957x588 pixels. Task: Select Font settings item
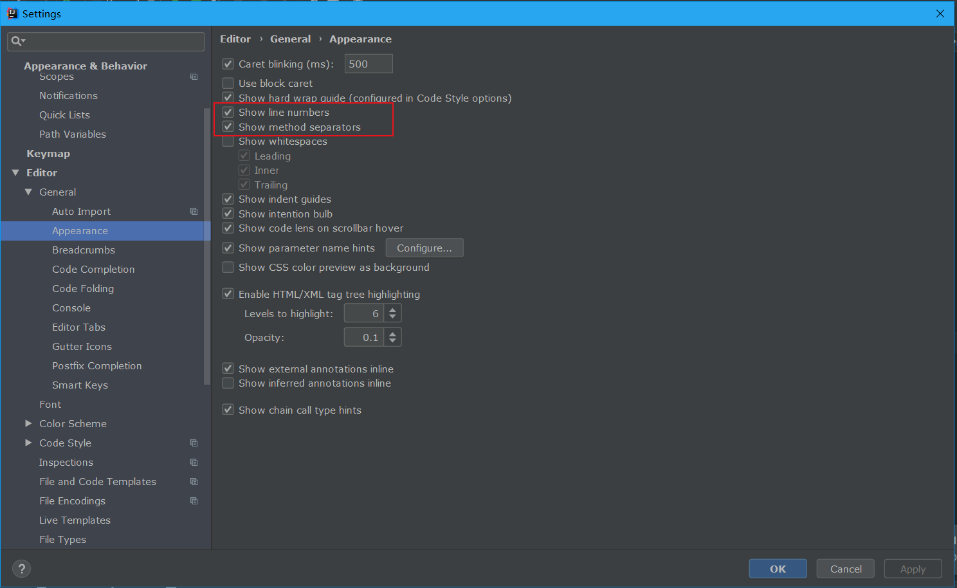(x=50, y=404)
